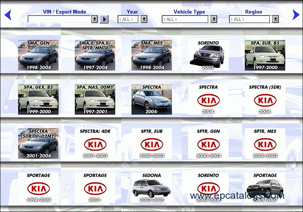The height and width of the screenshot is (212, 303).
Task: Select SPTR, GEN 2000-2003 Kia logo
Action: pos(208,144)
